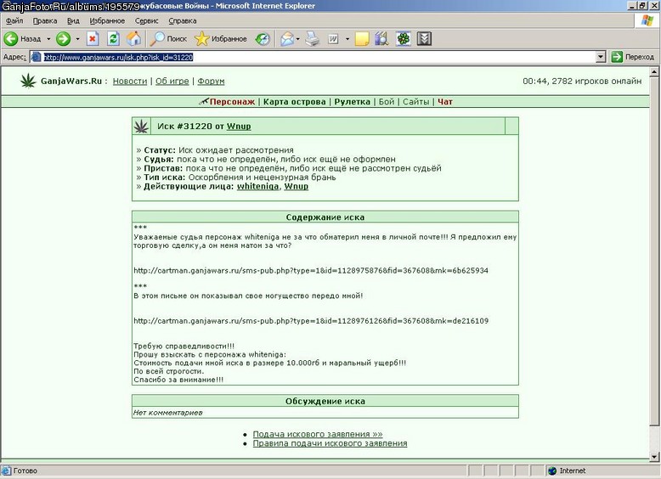This screenshot has width=661, height=479.
Task: Open the address bar URL dropdown
Action: [602, 57]
